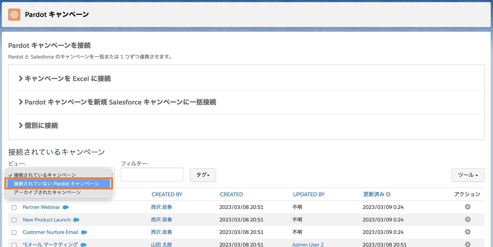Screen dimensions: 493x247
Task: Click the Pardot campaign target icon in the header
Action: (x=14, y=14)
